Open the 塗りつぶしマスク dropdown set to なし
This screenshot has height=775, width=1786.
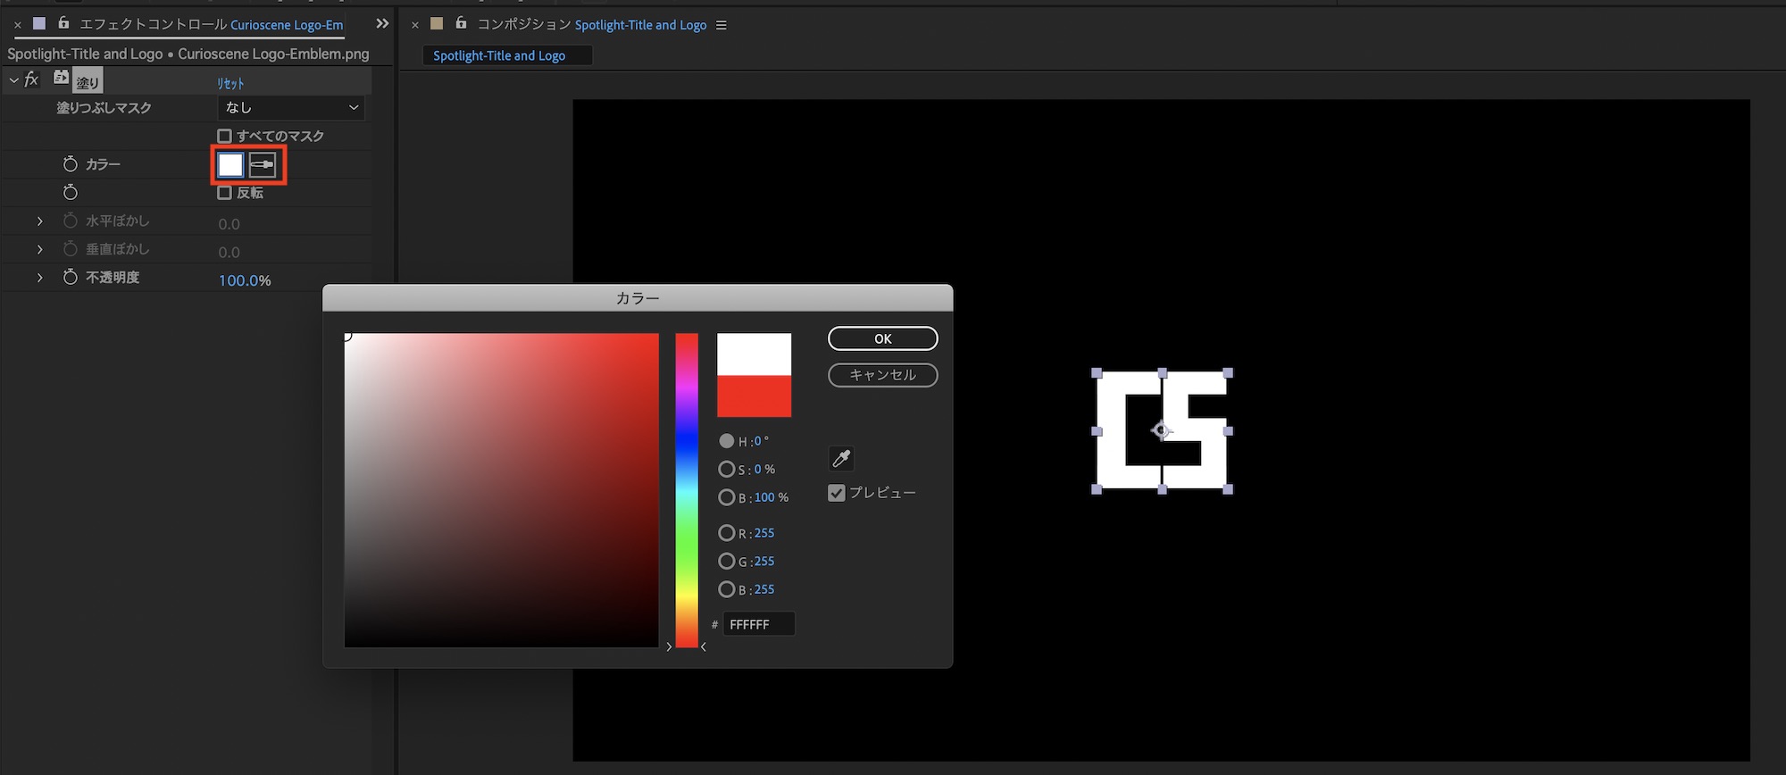click(291, 108)
